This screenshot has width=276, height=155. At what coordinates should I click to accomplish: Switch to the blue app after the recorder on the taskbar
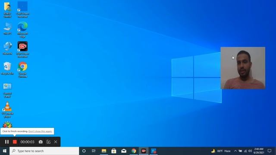(154, 151)
